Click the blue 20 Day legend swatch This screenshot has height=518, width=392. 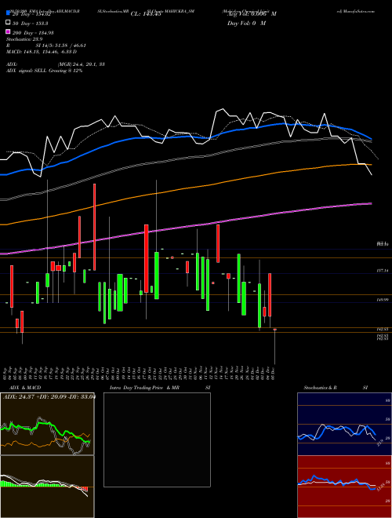tap(8, 14)
